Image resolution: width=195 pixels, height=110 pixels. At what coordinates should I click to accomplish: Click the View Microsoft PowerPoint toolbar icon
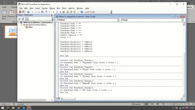(x=20, y=12)
